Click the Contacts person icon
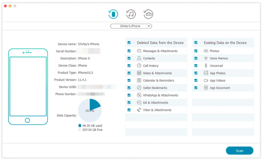 (139, 58)
